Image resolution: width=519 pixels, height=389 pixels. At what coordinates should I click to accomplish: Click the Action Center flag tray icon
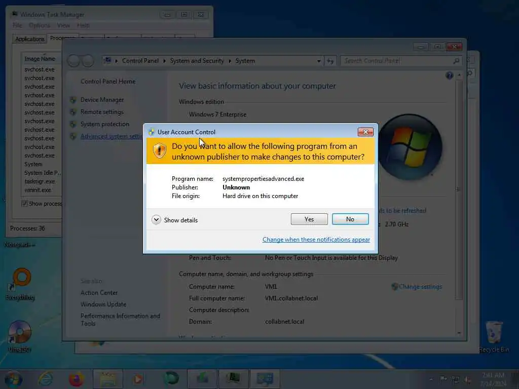coord(443,379)
